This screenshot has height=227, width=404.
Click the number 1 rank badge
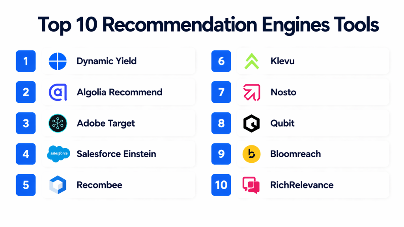26,61
